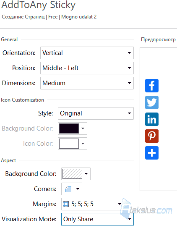Open the Visualization Mode dropdown showing Only Share
The height and width of the screenshot is (228, 177).
[x=97, y=219]
